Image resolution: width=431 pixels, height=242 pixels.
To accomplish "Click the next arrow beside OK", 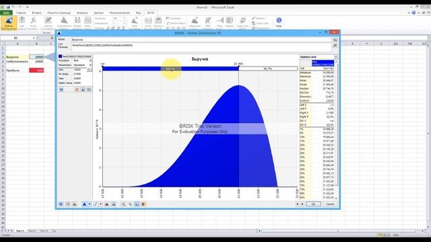I will (302, 204).
